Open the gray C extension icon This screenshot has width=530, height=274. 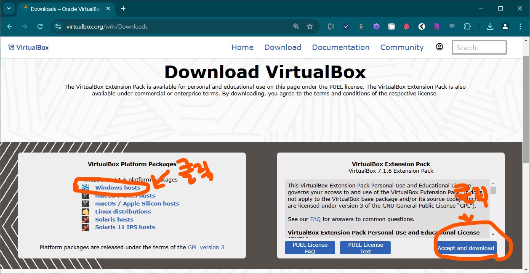tap(331, 26)
